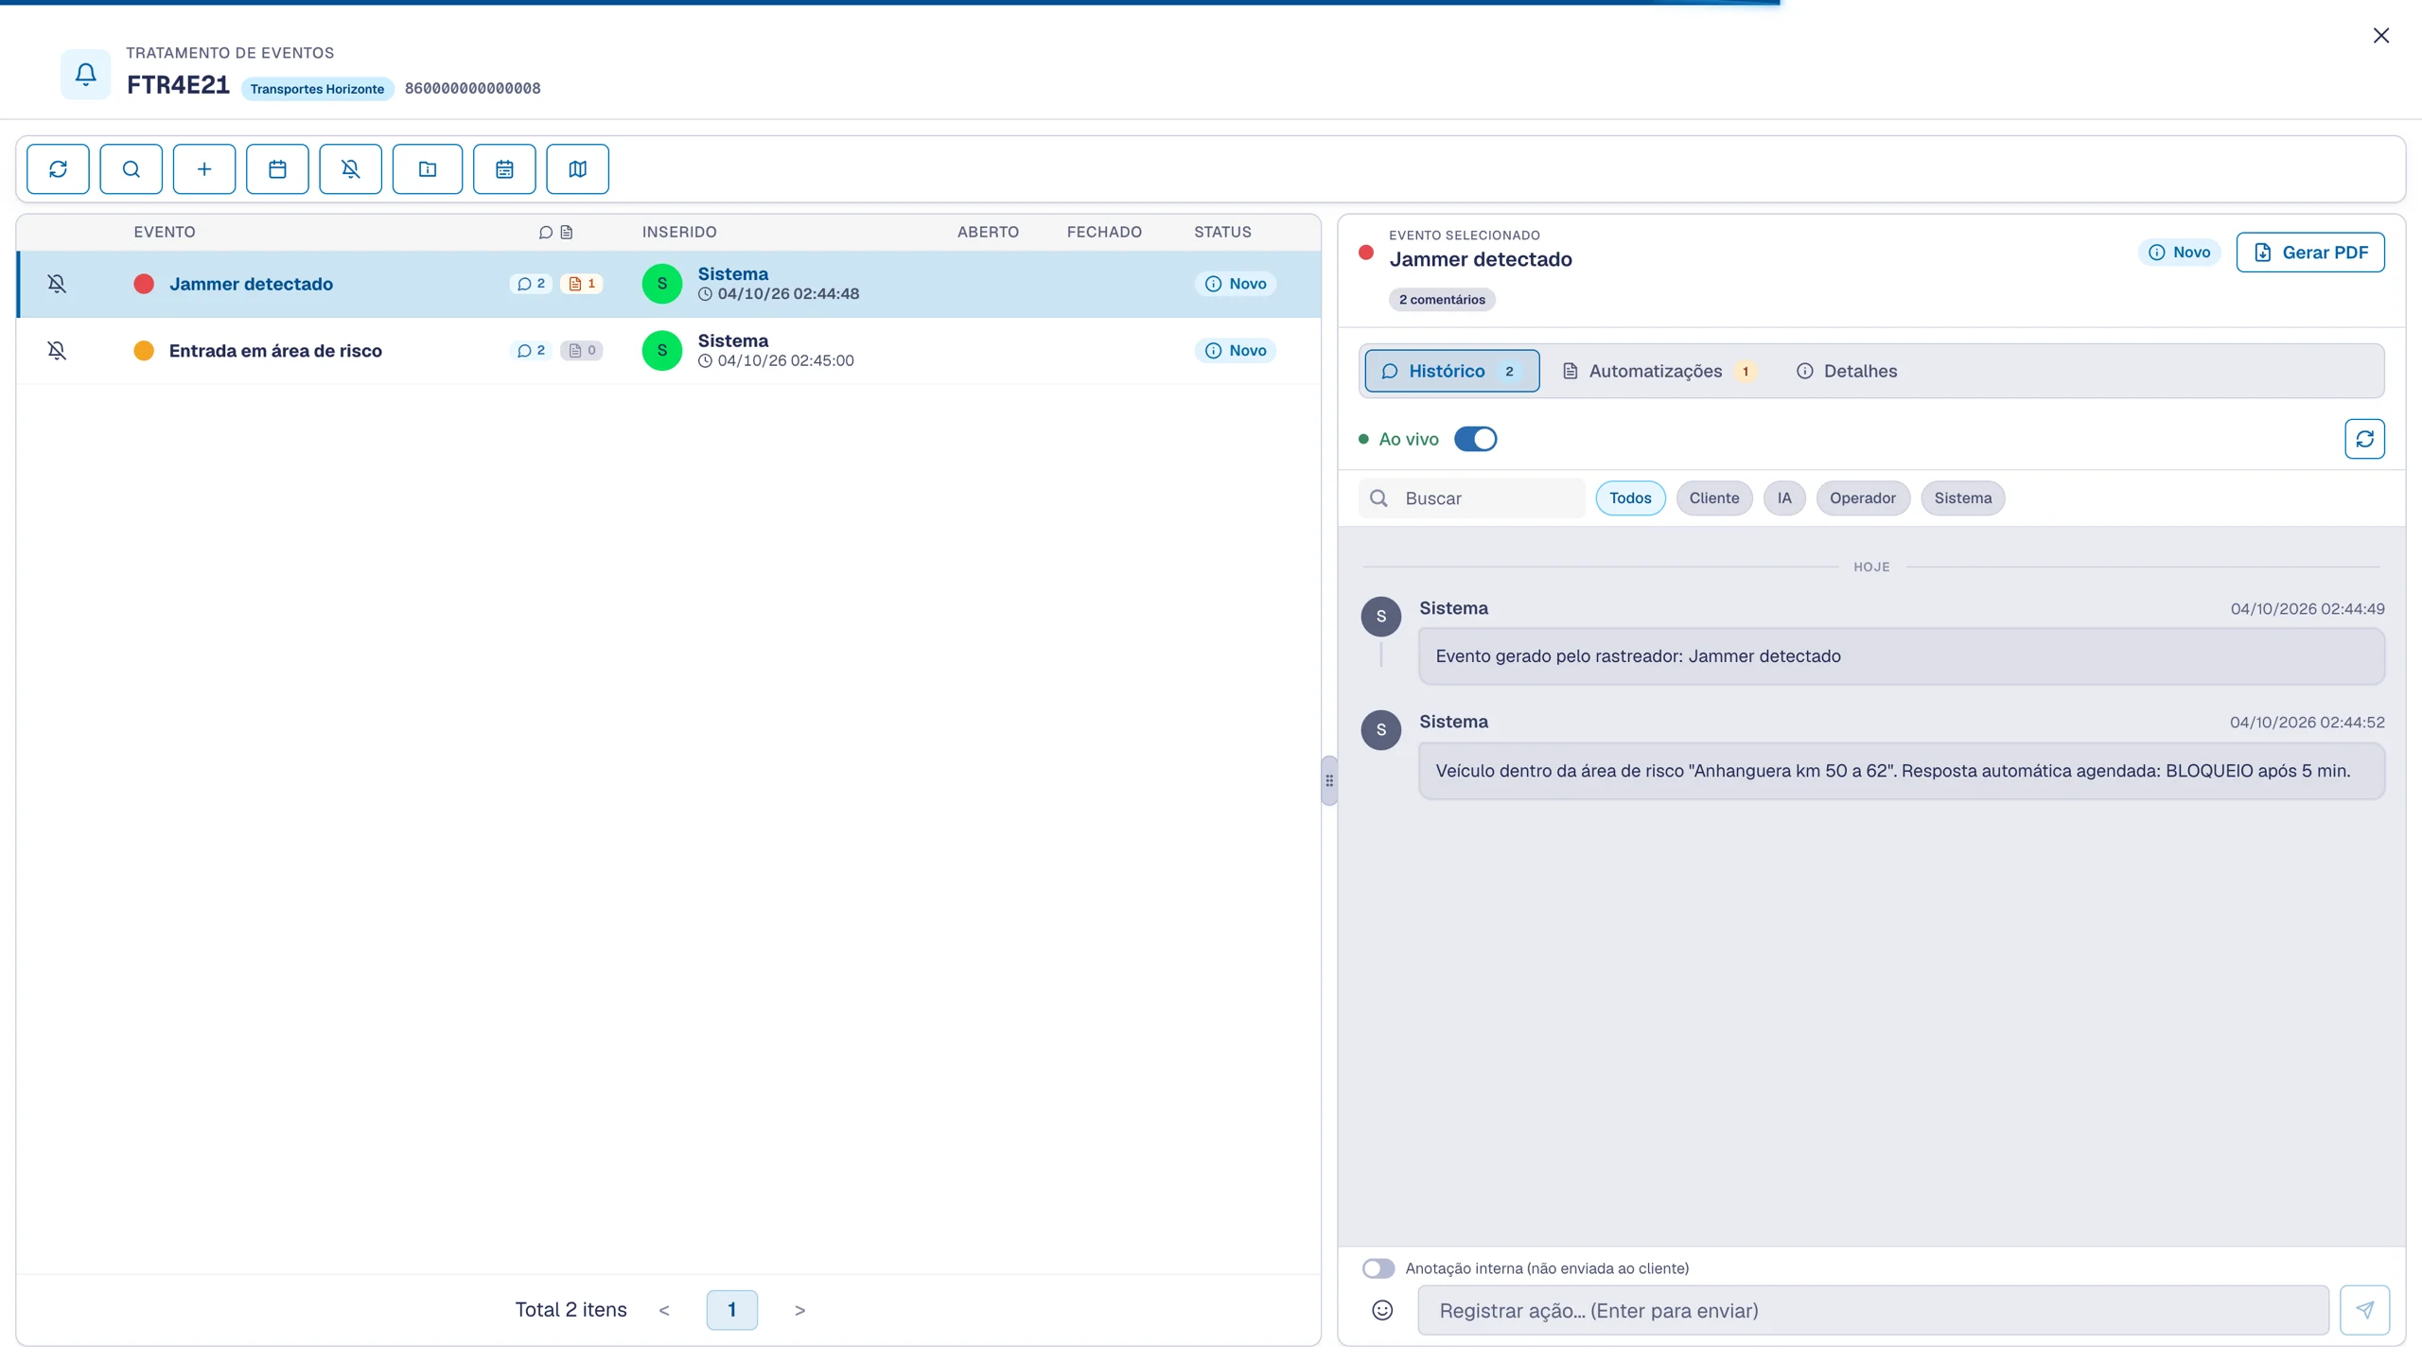Open the Detalhes tab
Image resolution: width=2422 pixels, height=1362 pixels.
tap(1846, 371)
